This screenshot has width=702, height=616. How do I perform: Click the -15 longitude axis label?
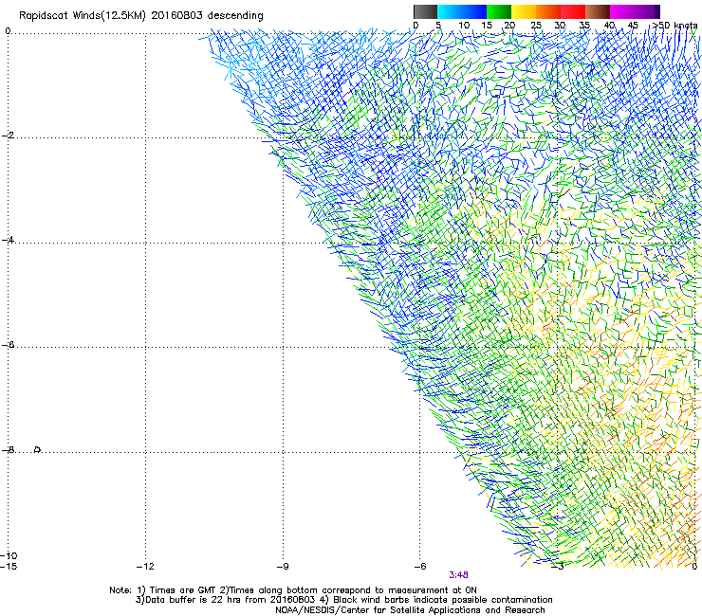9,567
